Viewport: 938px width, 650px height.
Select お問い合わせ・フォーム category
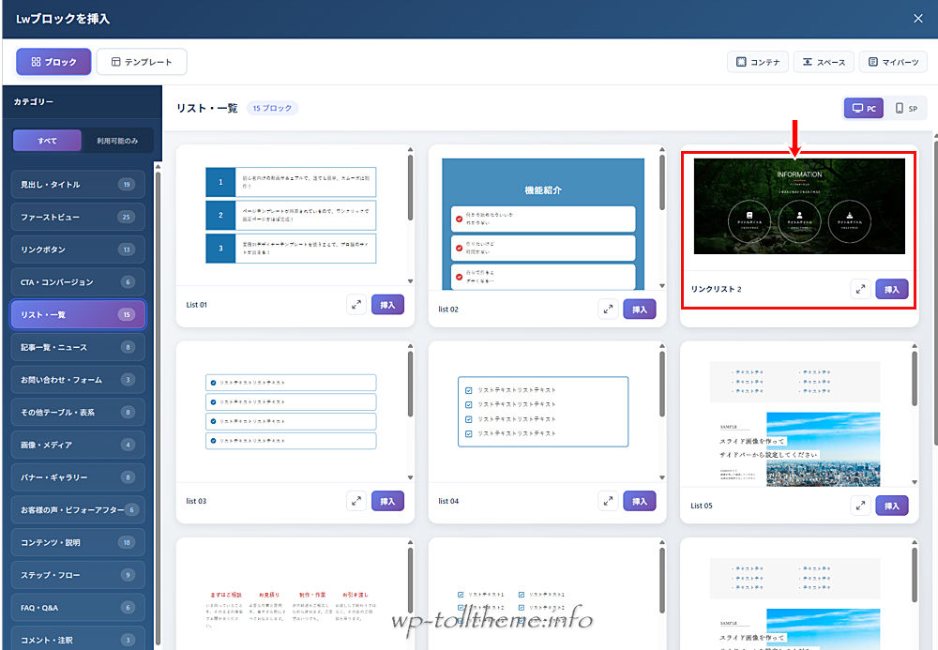click(x=78, y=380)
